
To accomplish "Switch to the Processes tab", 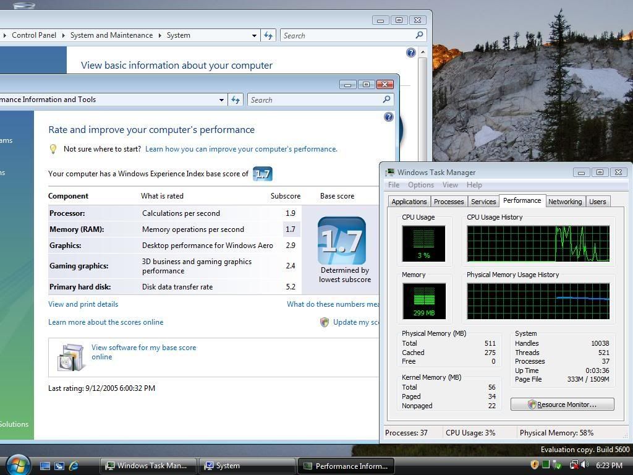I will [x=448, y=202].
